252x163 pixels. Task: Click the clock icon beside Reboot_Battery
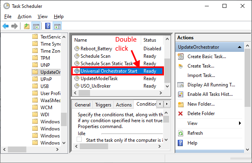[77, 48]
